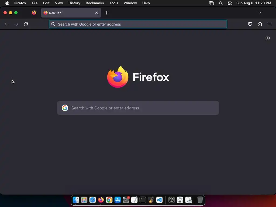
Task: Open App Store from the Dock
Action: tap(118, 200)
